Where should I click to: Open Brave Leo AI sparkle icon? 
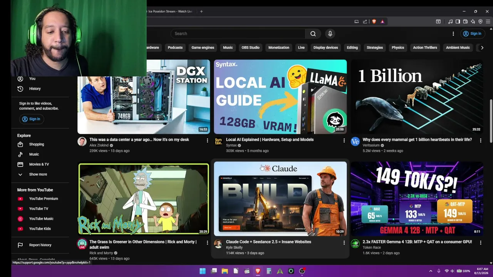click(473, 22)
